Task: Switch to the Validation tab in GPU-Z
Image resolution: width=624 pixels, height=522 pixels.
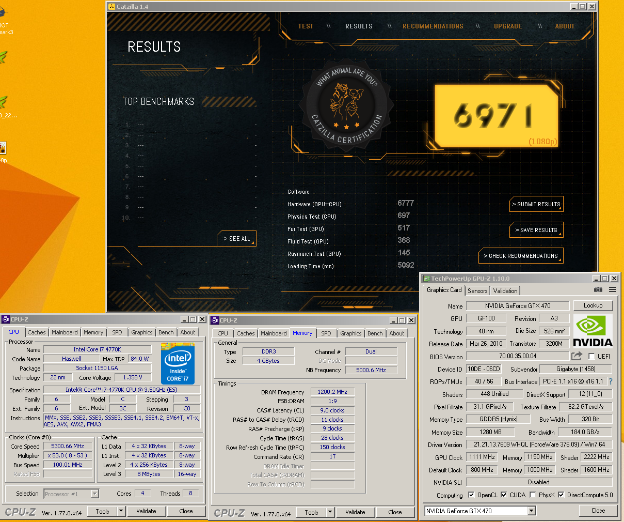Action: [x=505, y=290]
